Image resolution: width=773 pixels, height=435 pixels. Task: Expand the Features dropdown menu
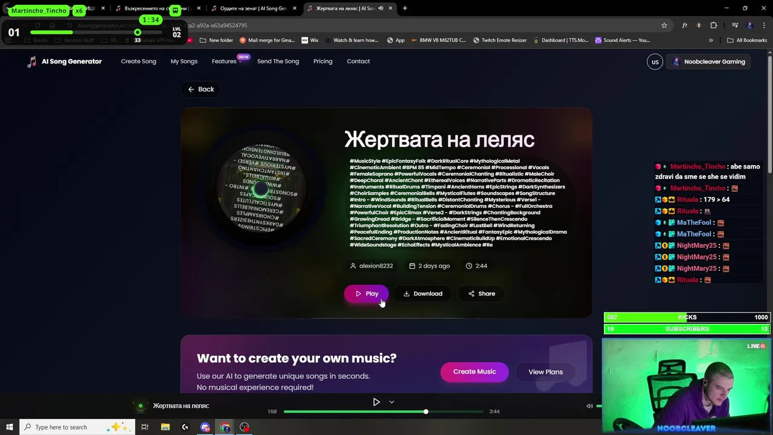click(x=227, y=61)
